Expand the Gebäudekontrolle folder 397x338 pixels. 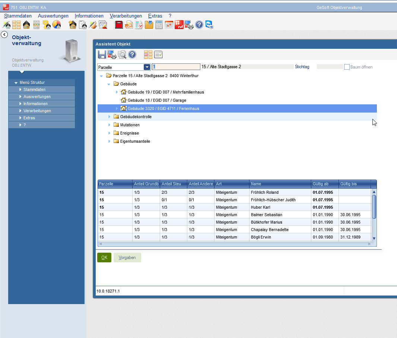pos(109,117)
